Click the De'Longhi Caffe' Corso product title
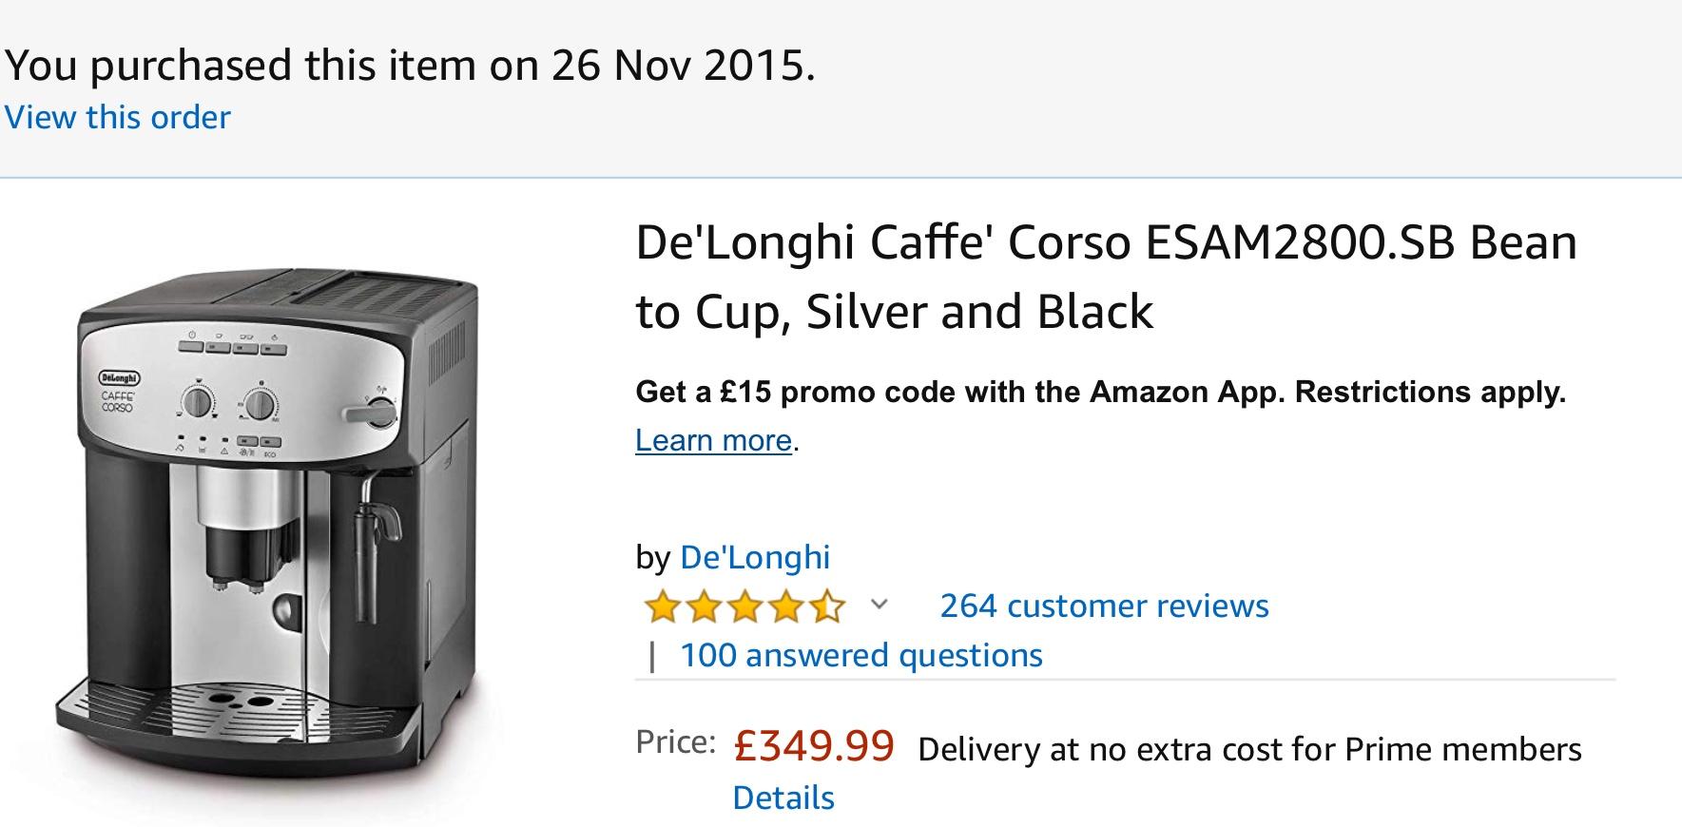This screenshot has width=1682, height=827. point(1106,277)
